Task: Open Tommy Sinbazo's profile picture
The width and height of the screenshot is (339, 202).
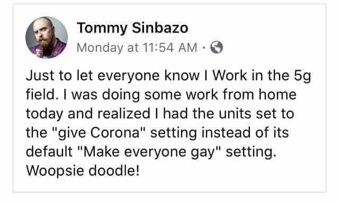Action: 47,38
